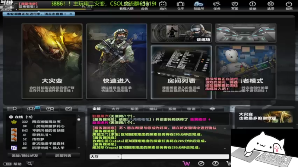Click the running soldier circle icon

tap(215, 163)
